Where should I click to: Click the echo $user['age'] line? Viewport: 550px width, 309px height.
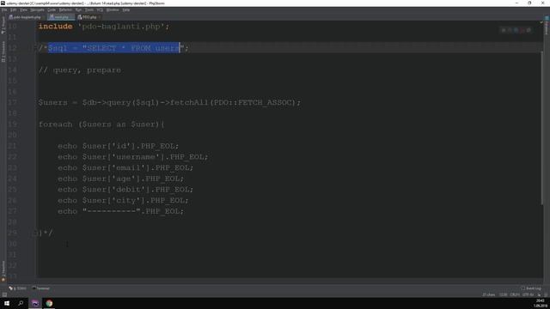click(120, 179)
